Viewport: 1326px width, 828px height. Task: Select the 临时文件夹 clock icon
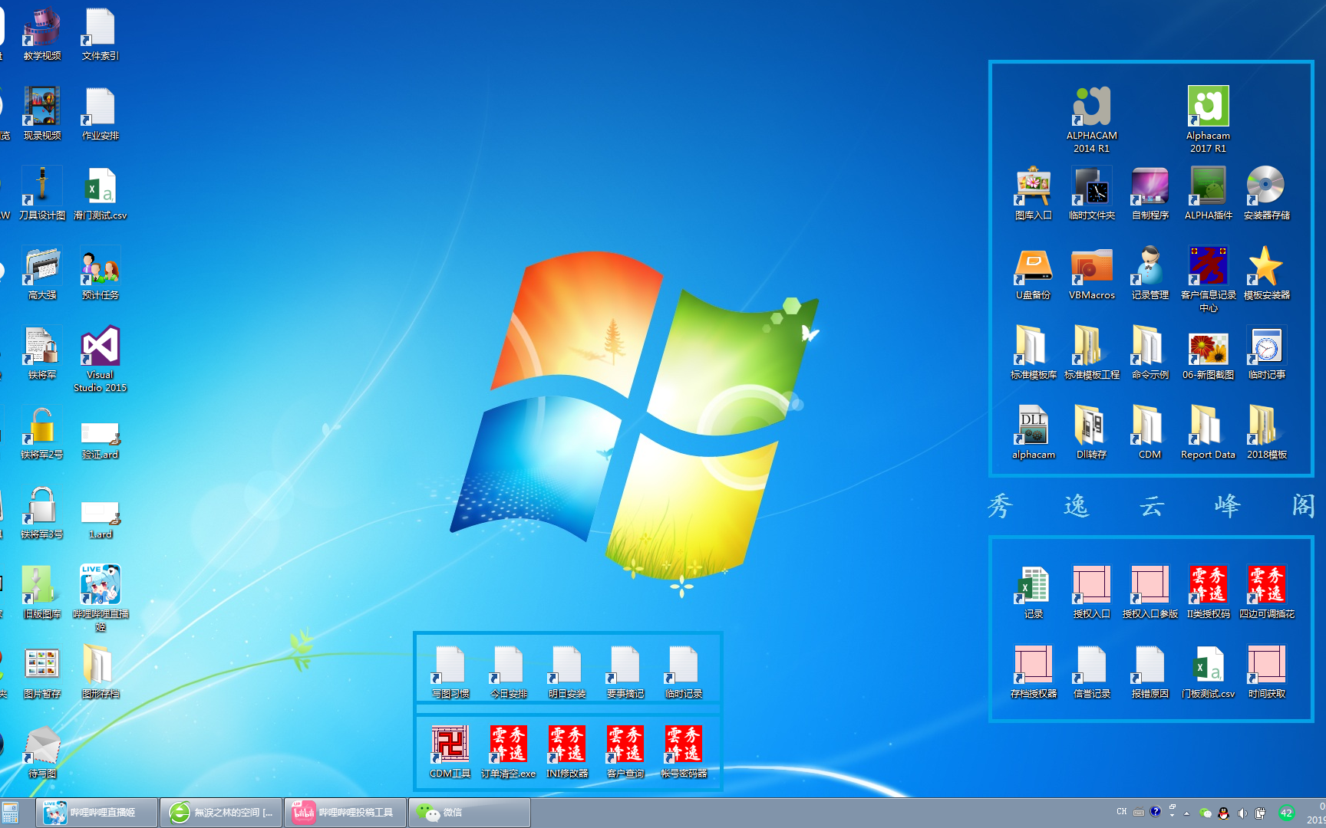pyautogui.click(x=1091, y=193)
